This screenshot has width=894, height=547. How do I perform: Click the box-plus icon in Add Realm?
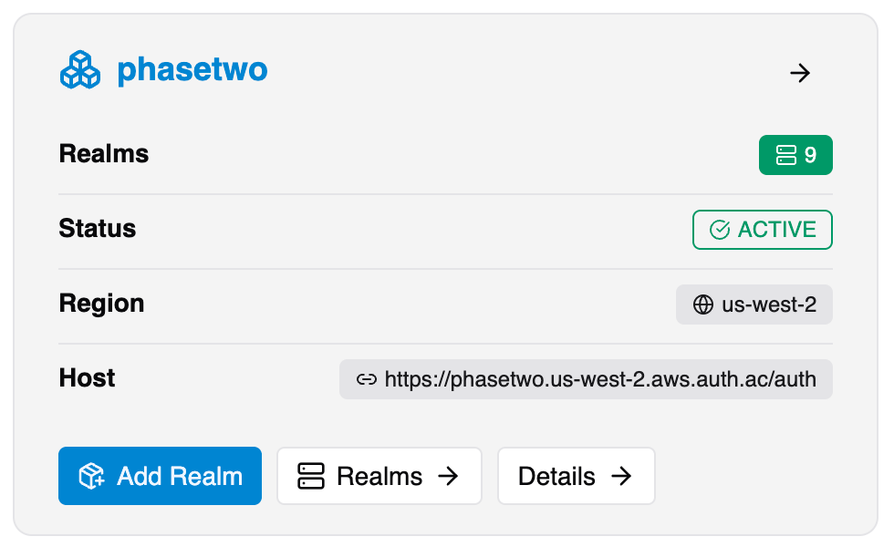coord(92,476)
